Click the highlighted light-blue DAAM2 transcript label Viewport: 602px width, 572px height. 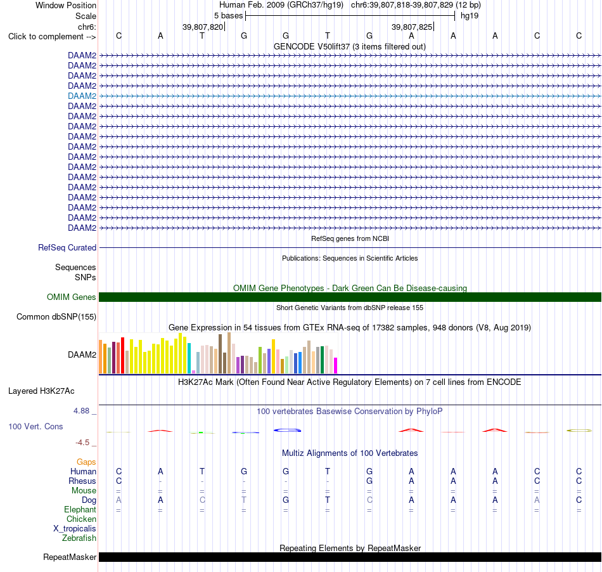point(82,96)
